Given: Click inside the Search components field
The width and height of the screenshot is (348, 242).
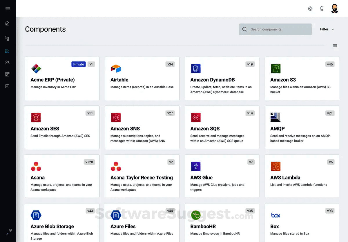Looking at the screenshot, I should (x=275, y=29).
